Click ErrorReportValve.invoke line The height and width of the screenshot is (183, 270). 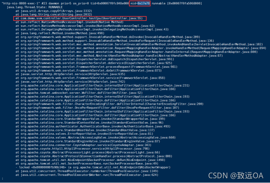84,134
